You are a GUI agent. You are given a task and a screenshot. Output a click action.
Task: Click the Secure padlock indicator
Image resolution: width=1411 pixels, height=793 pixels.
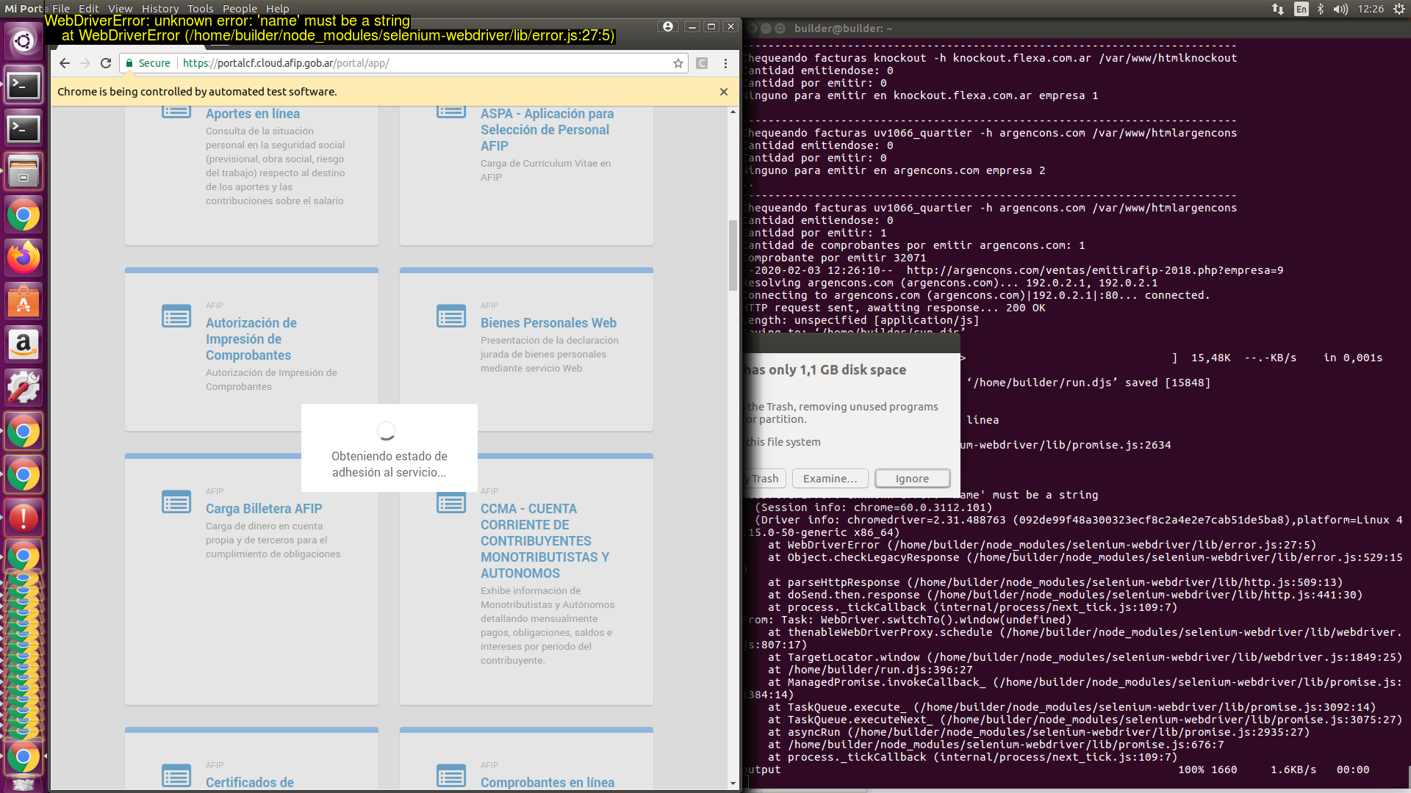(148, 63)
